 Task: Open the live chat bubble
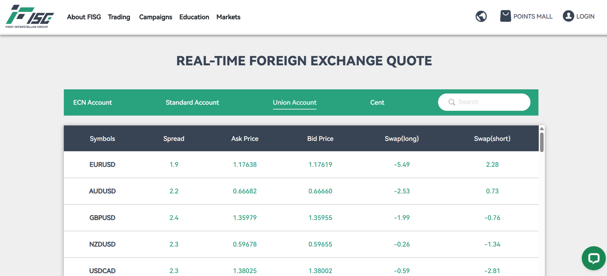coord(594,258)
